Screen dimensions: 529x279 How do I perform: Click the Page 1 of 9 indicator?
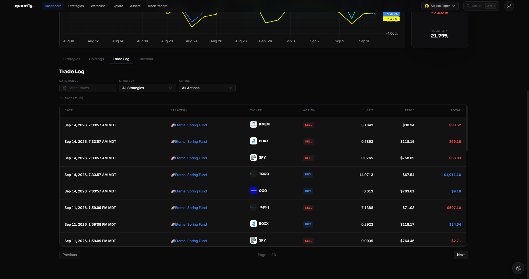tap(267, 255)
